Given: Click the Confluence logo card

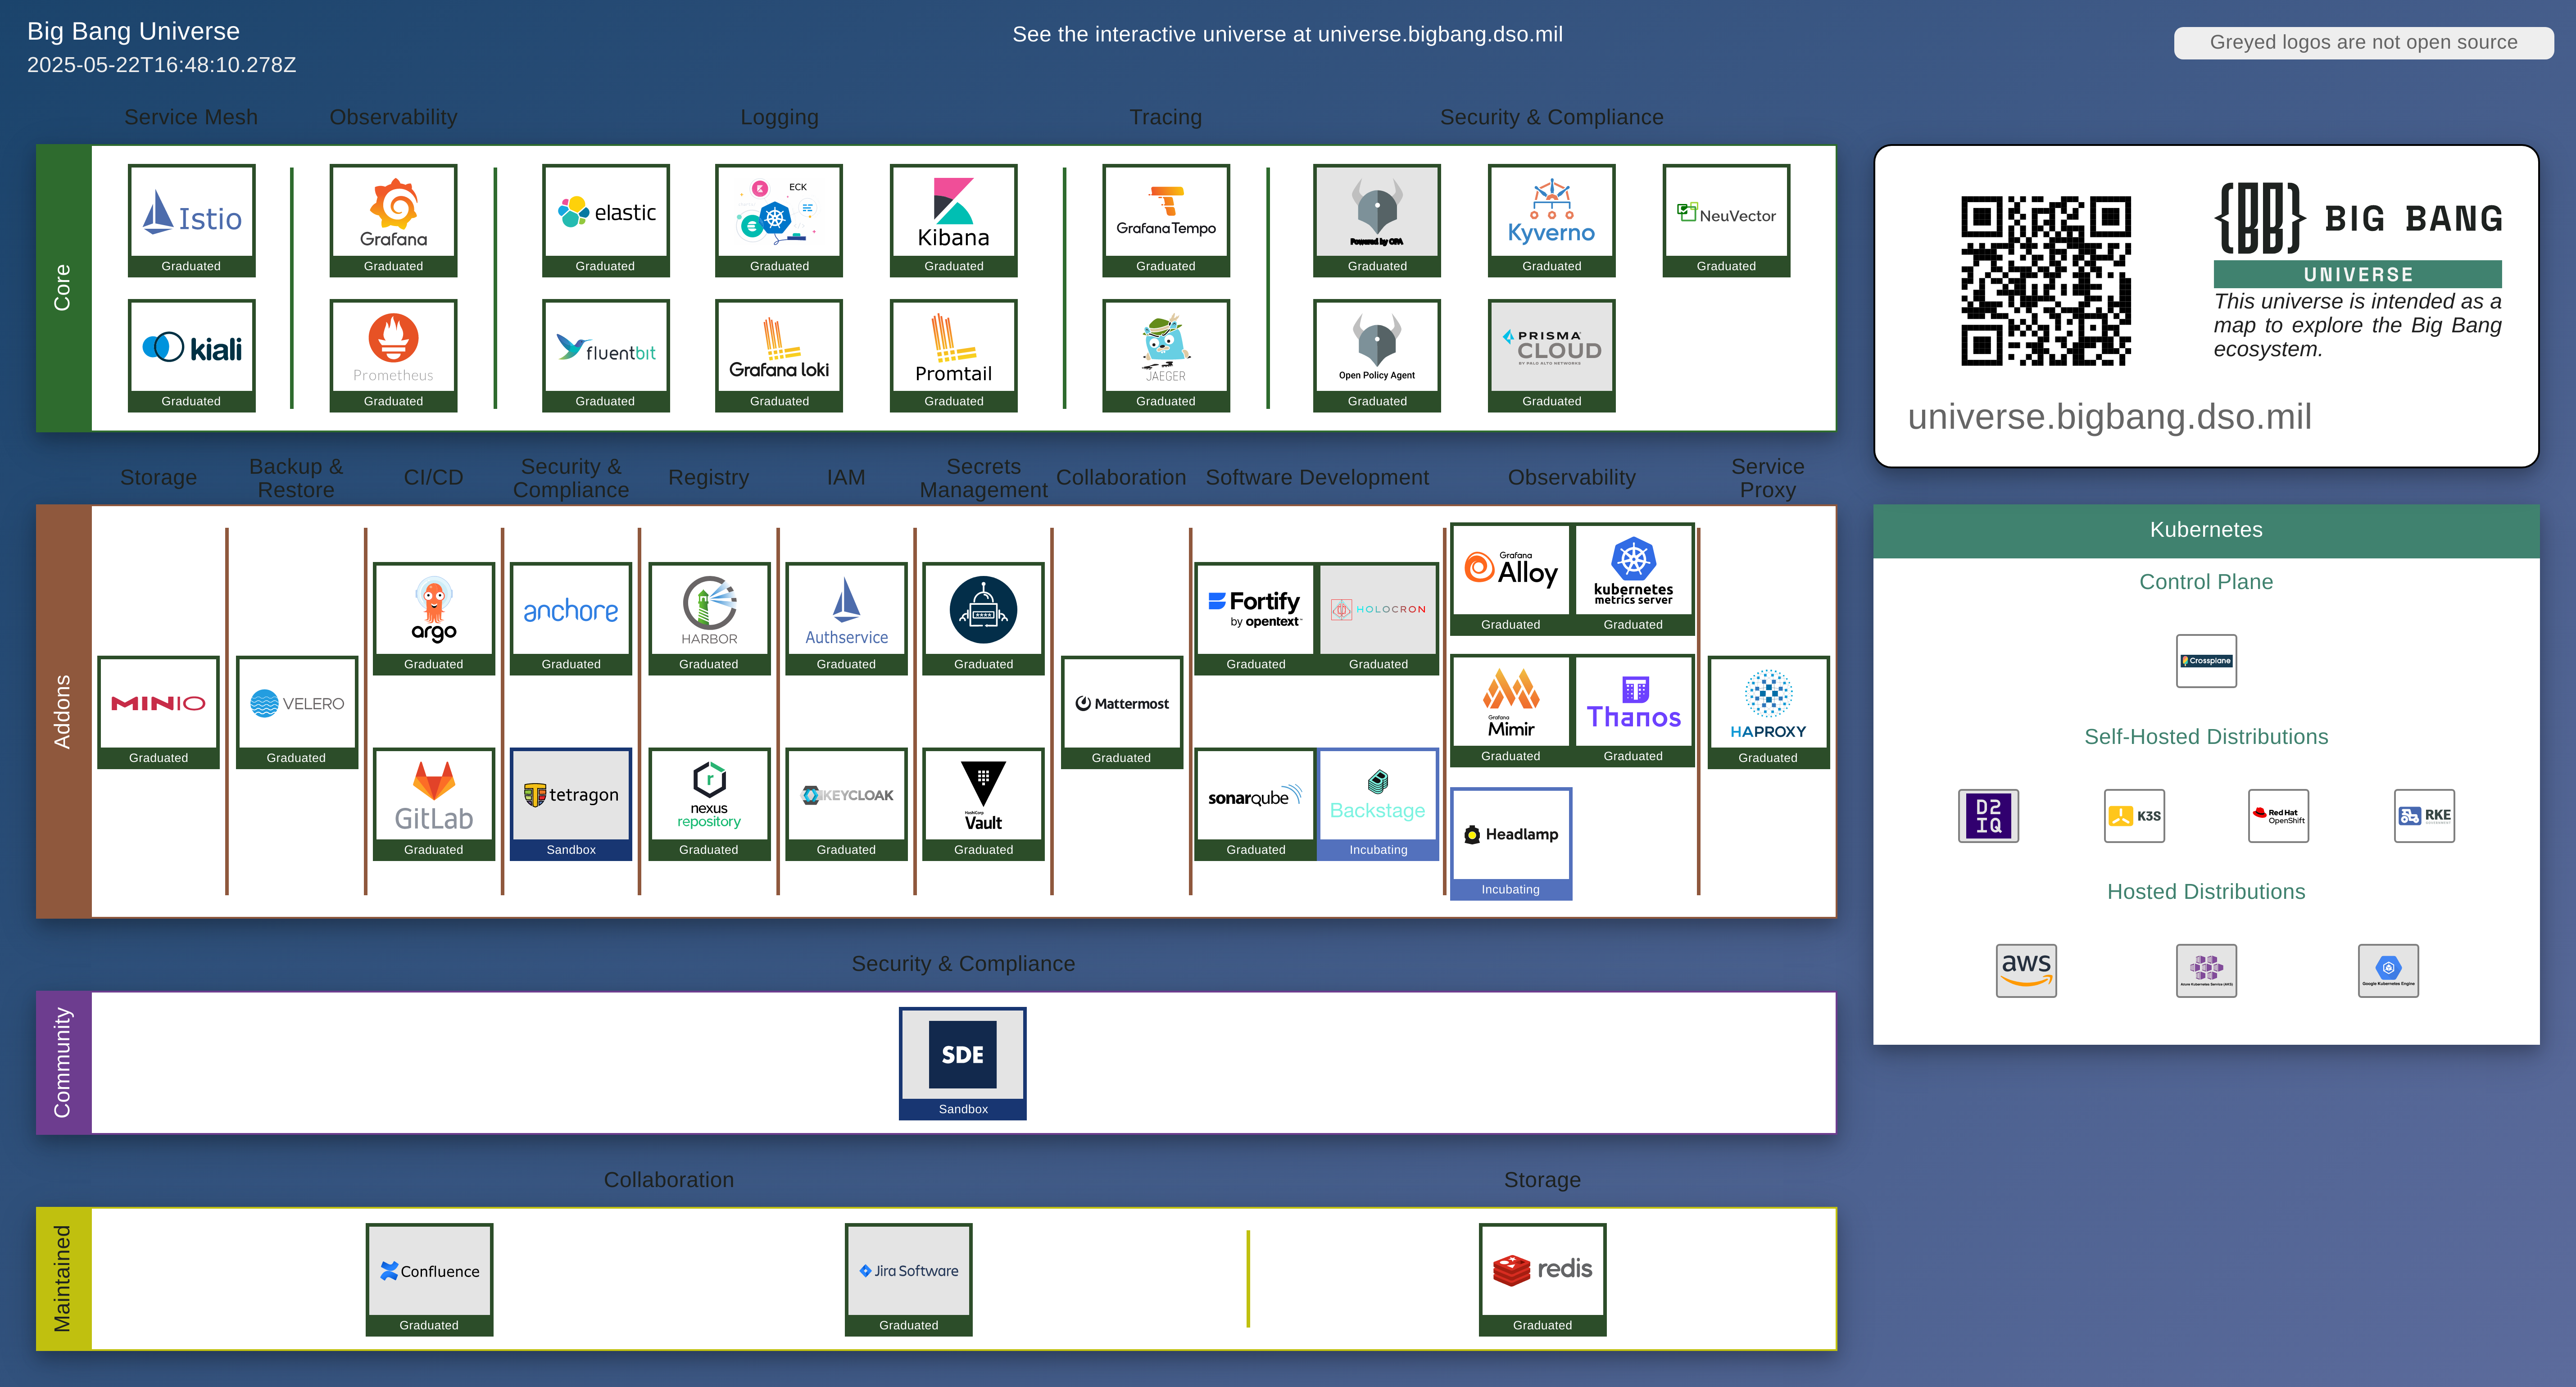Looking at the screenshot, I should click(429, 1279).
